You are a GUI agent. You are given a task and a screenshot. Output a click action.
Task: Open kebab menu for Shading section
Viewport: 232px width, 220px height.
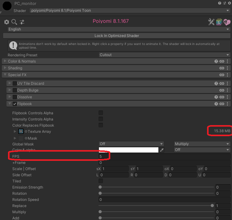pyautogui.click(x=227, y=68)
